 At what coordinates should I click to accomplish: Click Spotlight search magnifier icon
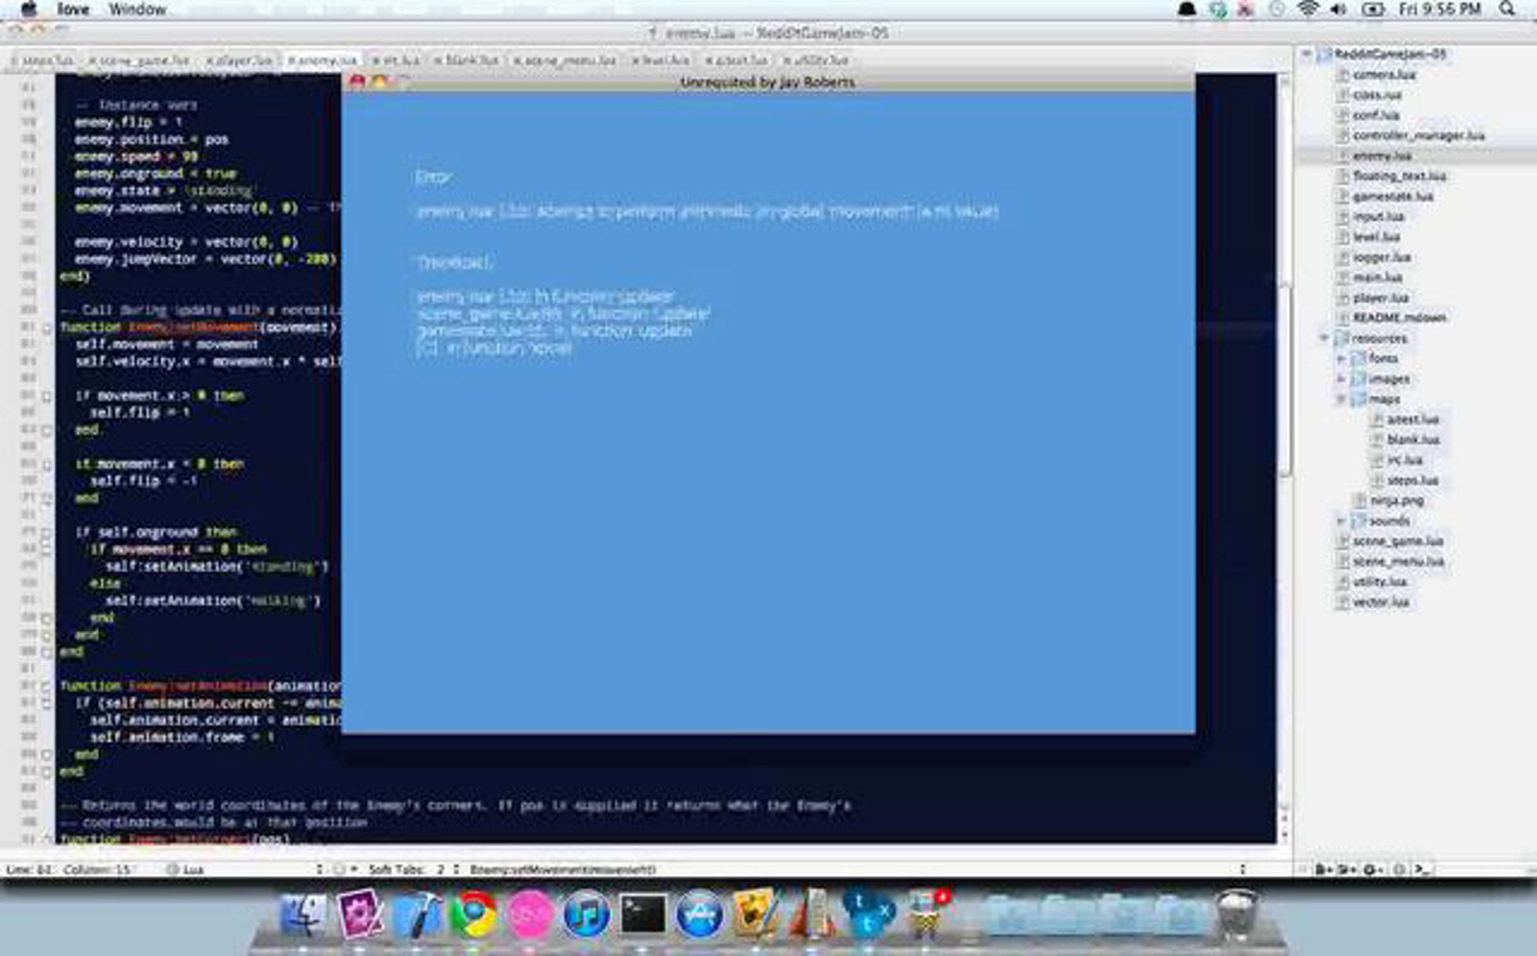pos(1508,9)
